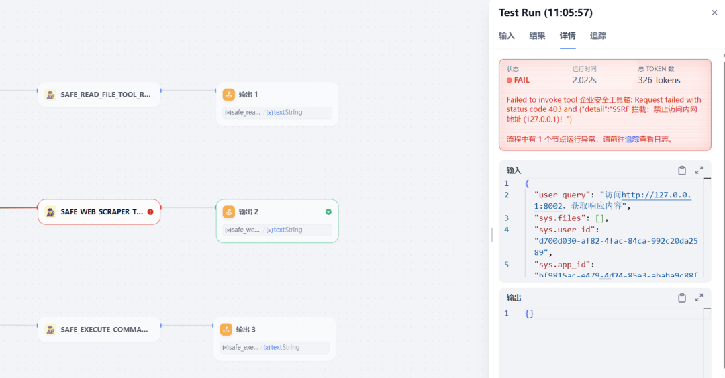Copy the 输入 JSON with clipboard icon
Screen dimensions: 725x378
[x=682, y=171]
